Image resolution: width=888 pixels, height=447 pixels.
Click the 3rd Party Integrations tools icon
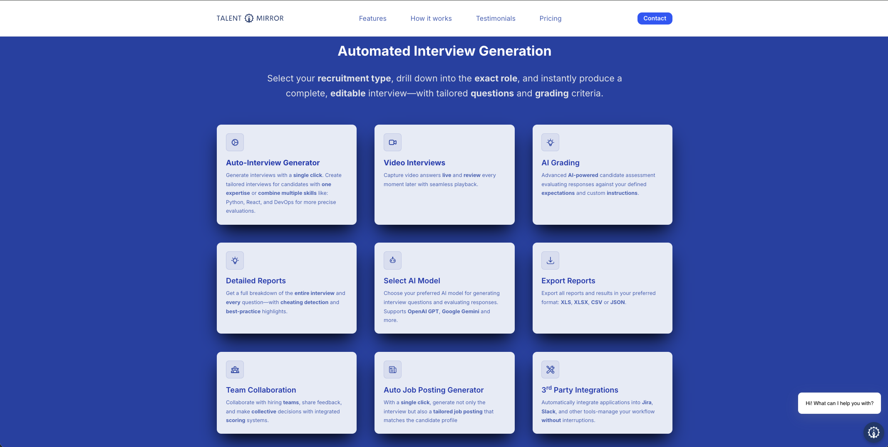(x=550, y=369)
